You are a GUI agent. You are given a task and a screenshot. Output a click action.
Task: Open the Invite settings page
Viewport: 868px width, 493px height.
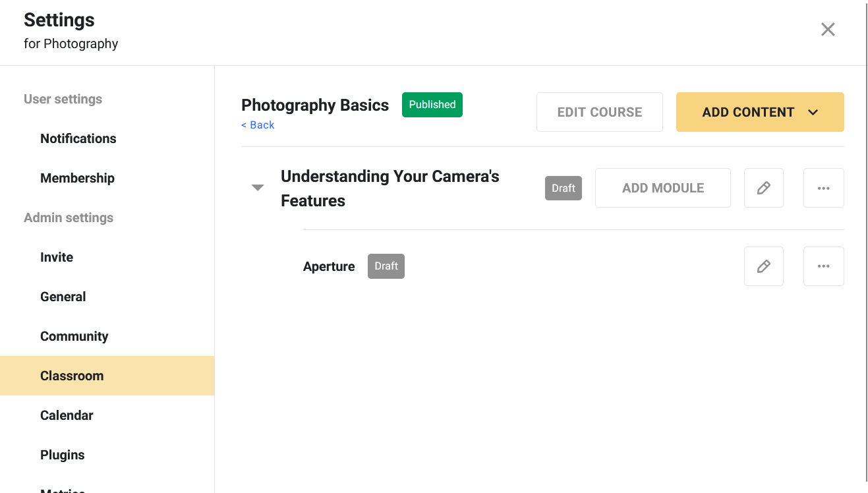(x=57, y=257)
